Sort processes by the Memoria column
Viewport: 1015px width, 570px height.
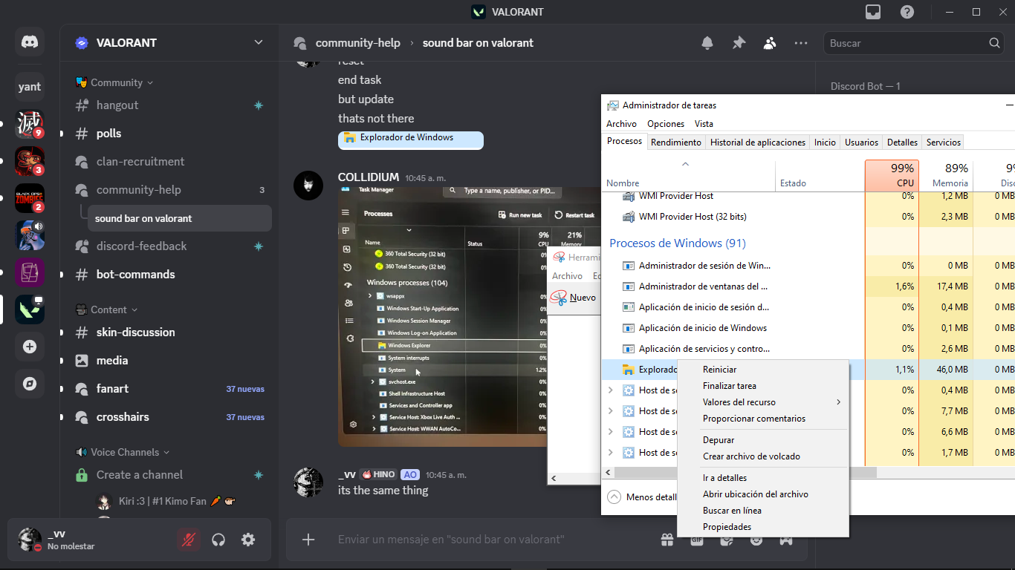[x=946, y=175]
